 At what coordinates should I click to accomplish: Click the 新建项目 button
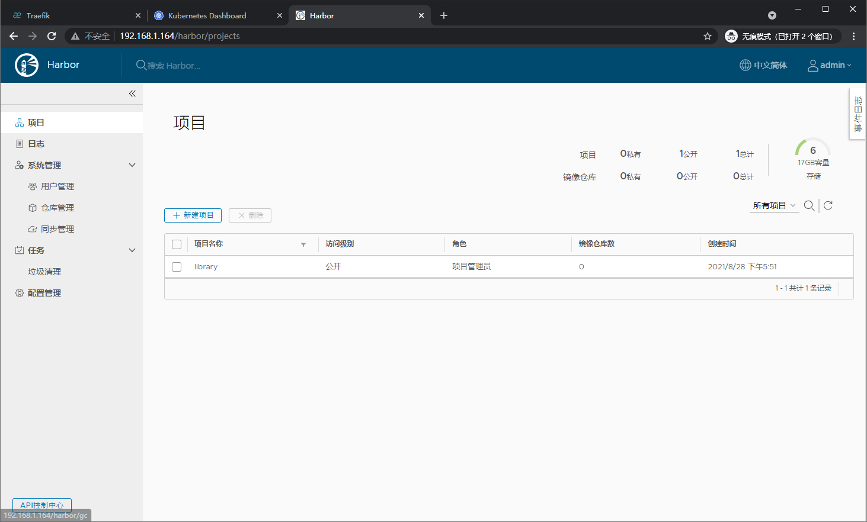pyautogui.click(x=193, y=215)
